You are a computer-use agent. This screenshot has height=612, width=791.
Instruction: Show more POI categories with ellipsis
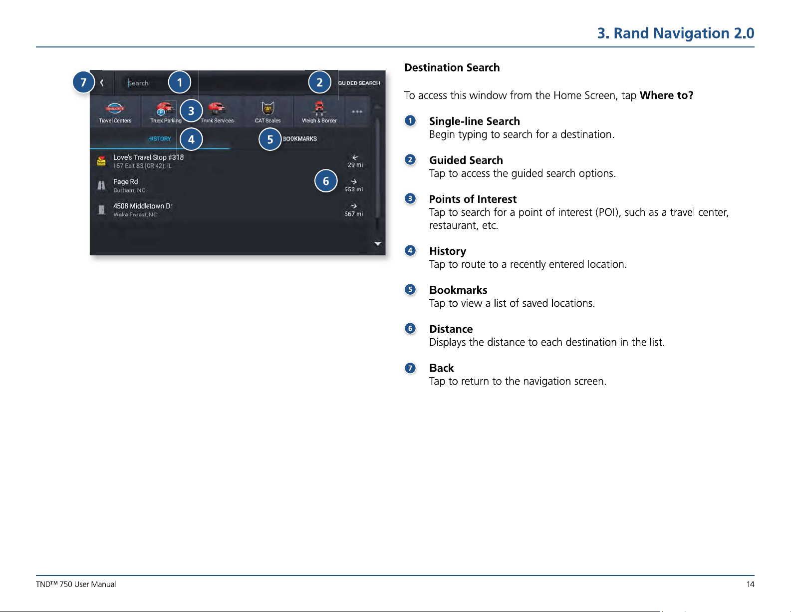(x=357, y=111)
